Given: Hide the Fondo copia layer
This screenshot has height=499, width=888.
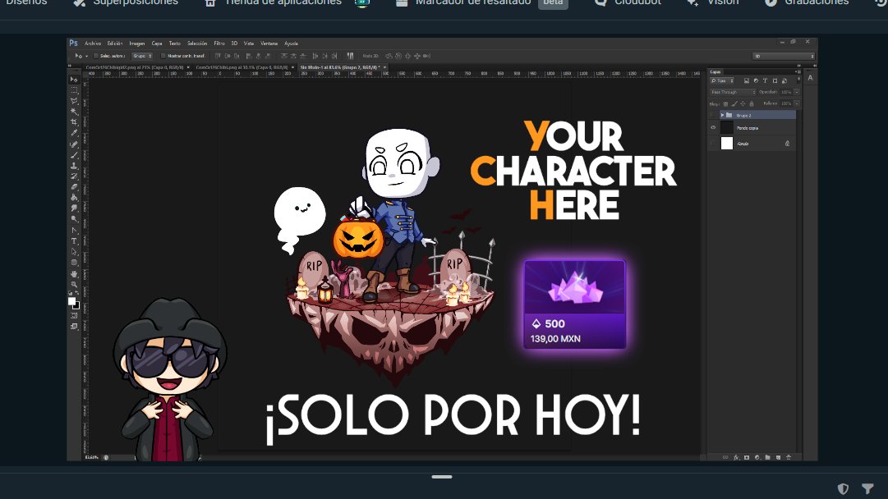Looking at the screenshot, I should tap(713, 128).
